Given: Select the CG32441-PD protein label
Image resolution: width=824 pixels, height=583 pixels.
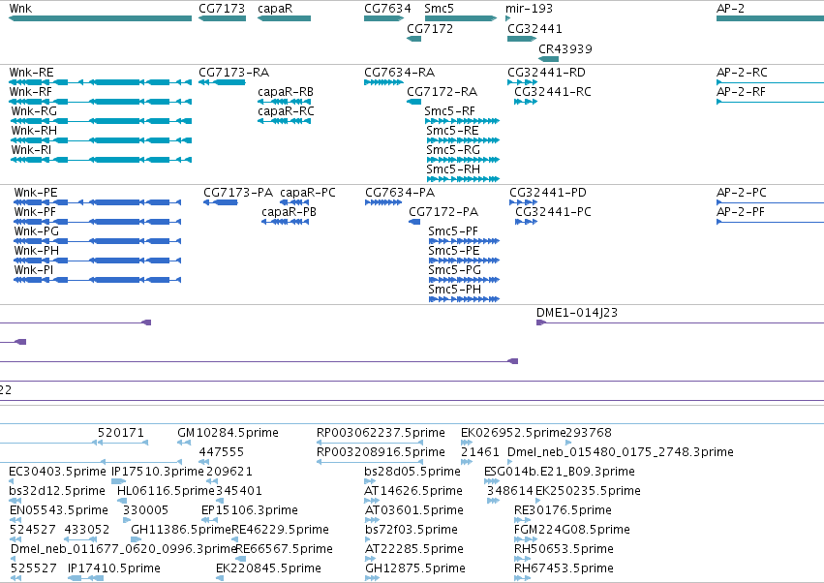Looking at the screenshot, I should click(548, 193).
